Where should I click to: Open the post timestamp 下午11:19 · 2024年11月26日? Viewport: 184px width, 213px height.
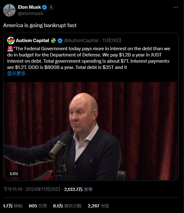click(32, 189)
